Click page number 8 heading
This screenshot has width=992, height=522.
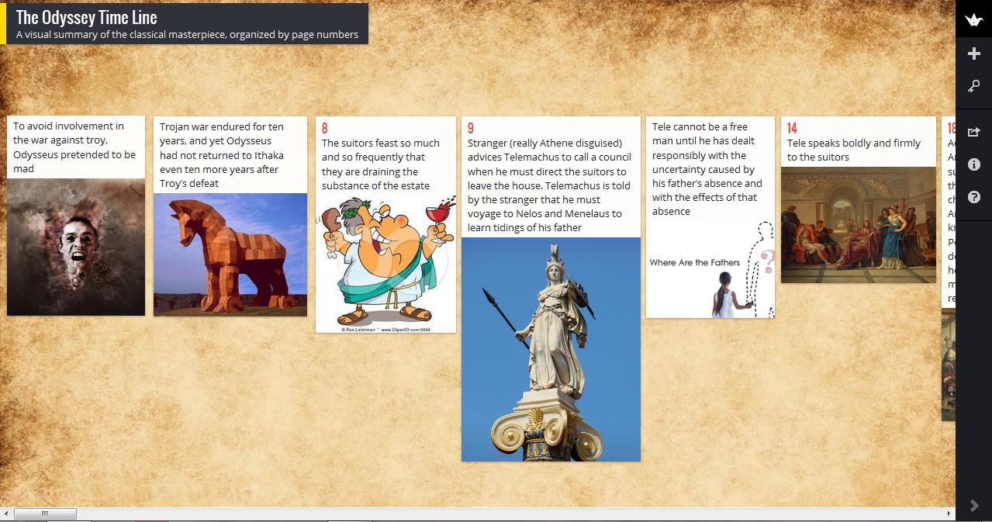[x=325, y=129]
